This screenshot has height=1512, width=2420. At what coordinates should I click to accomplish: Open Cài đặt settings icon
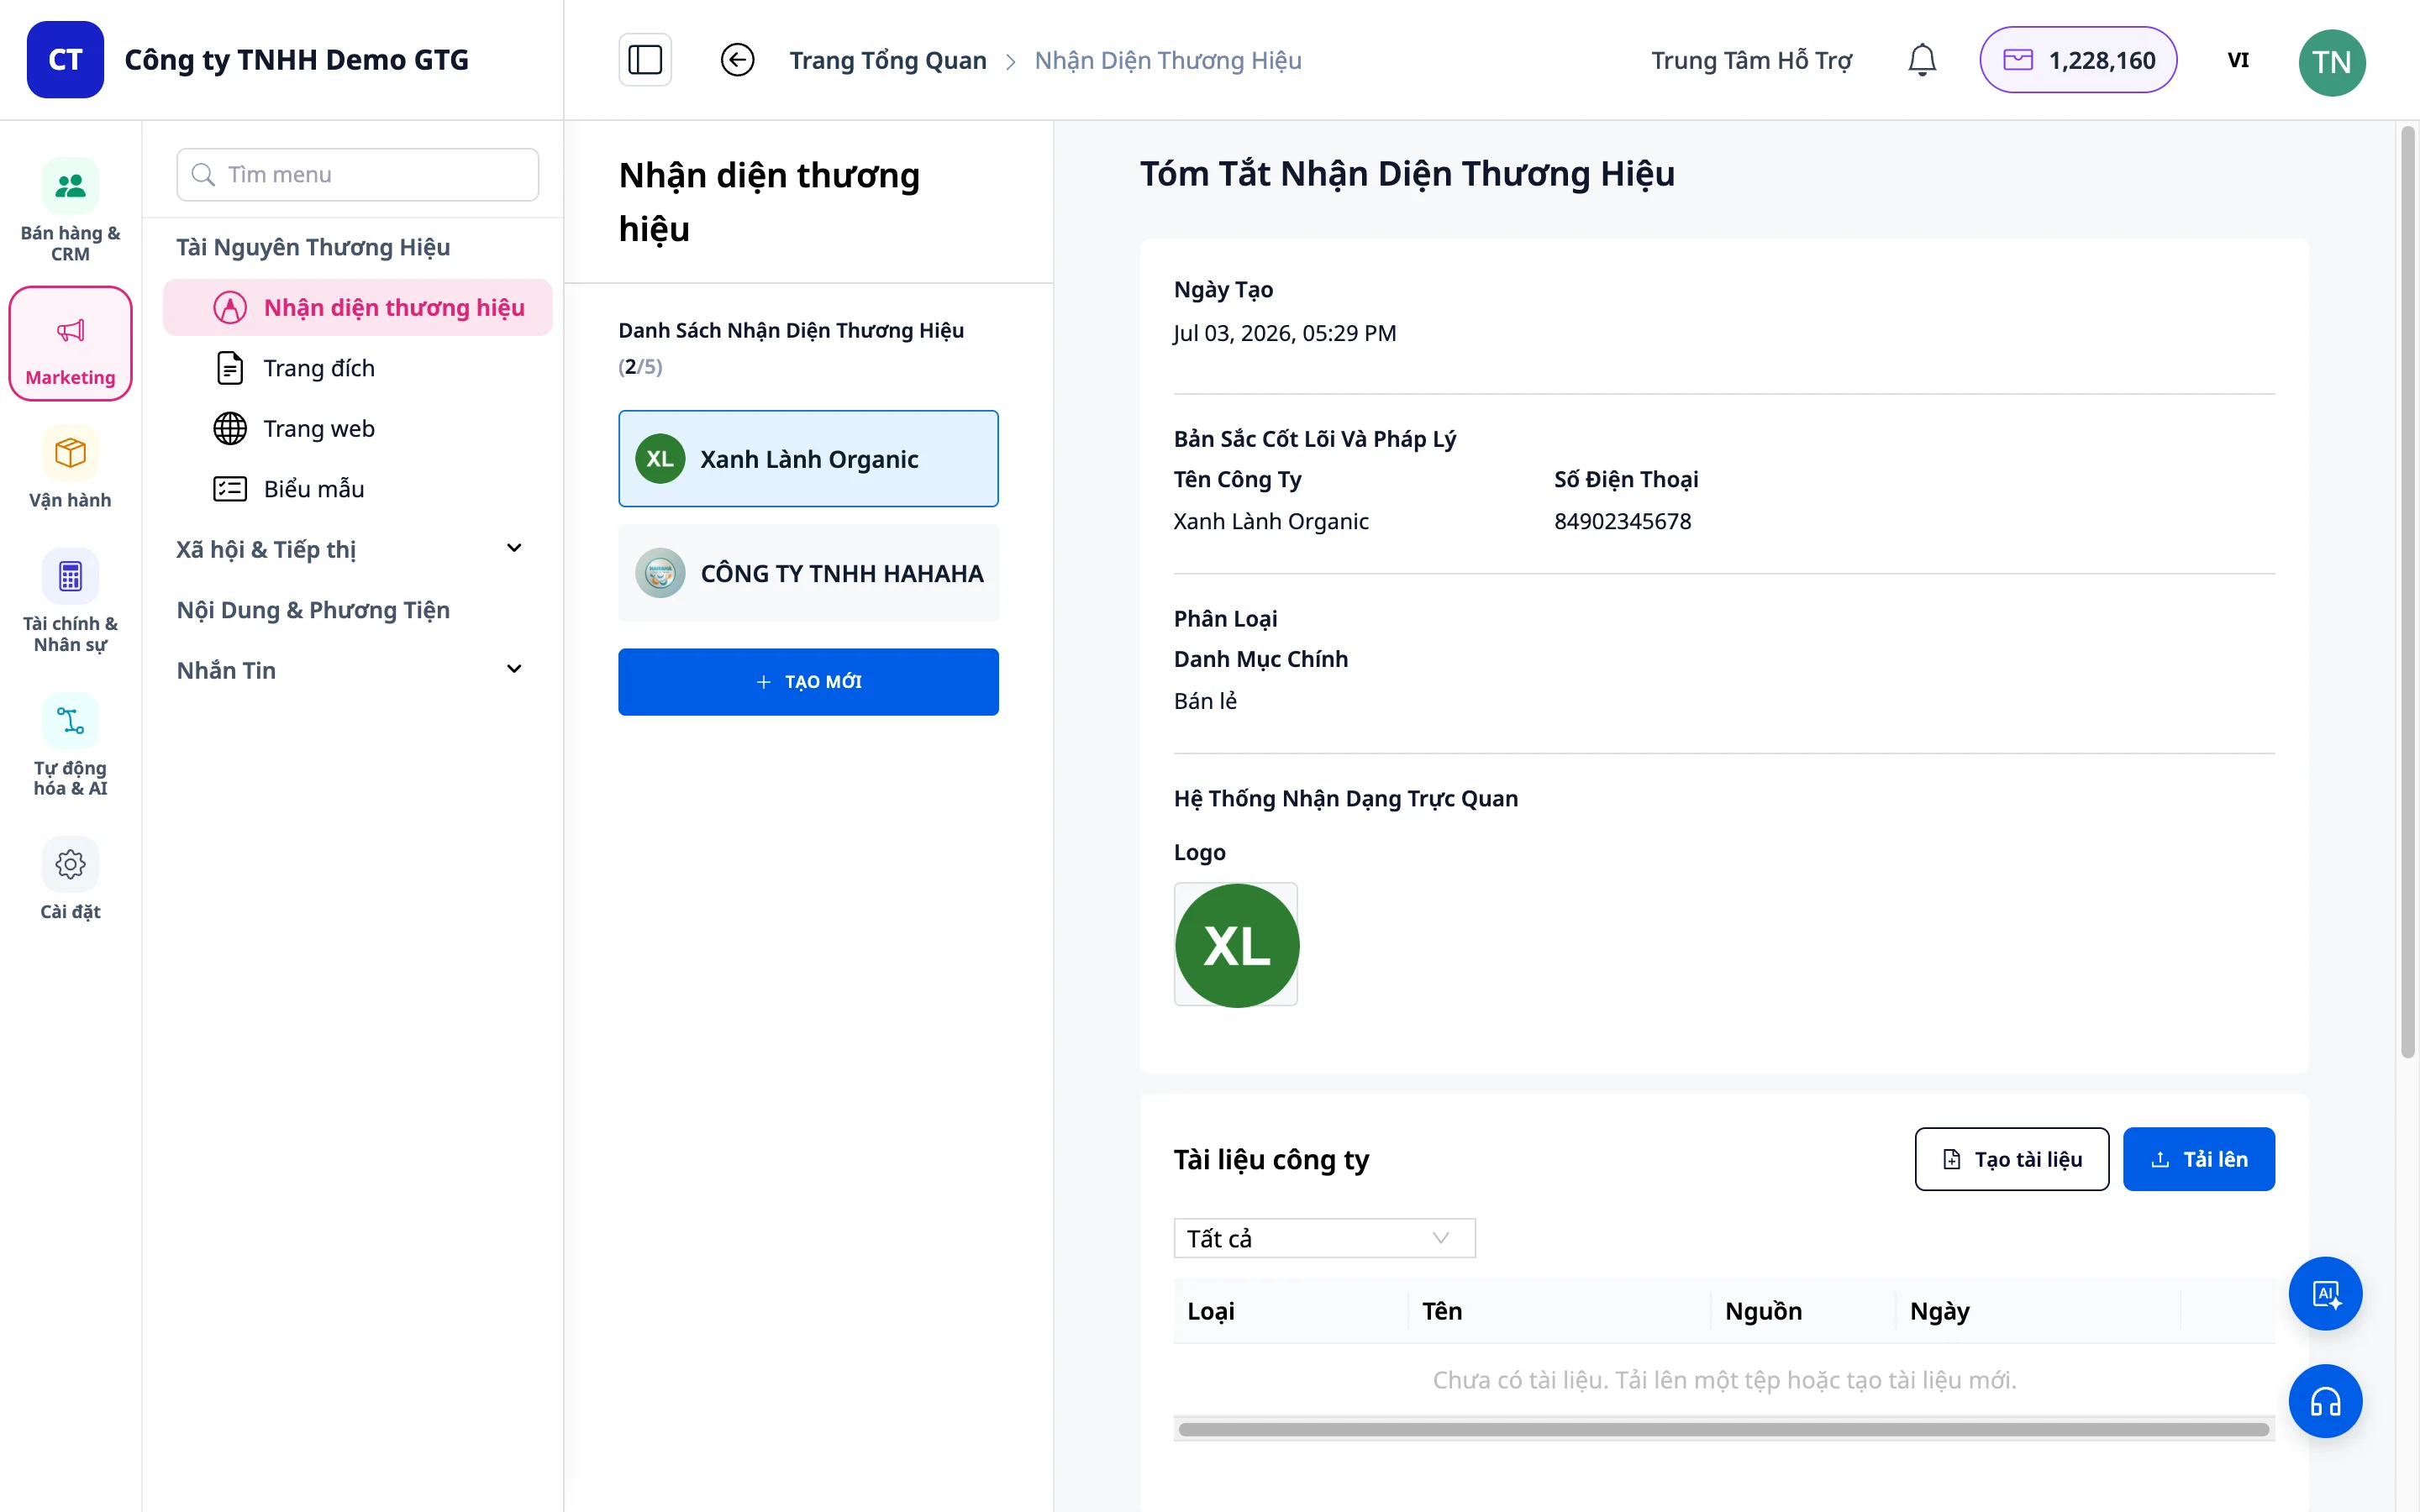(x=70, y=879)
